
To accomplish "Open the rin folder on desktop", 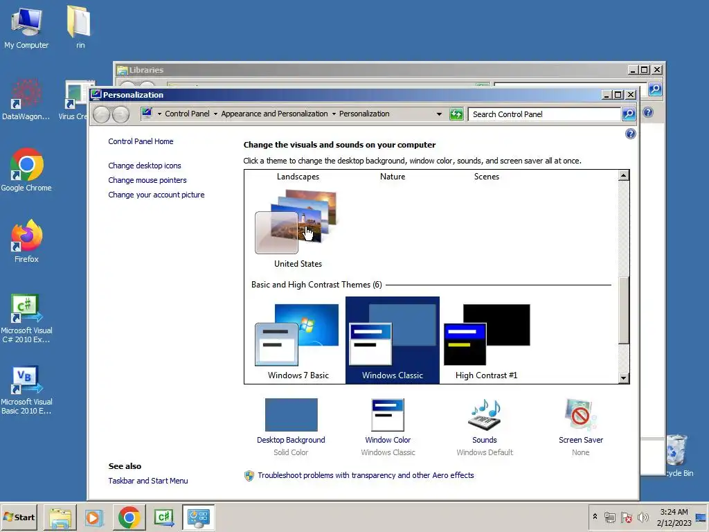I will (80, 27).
